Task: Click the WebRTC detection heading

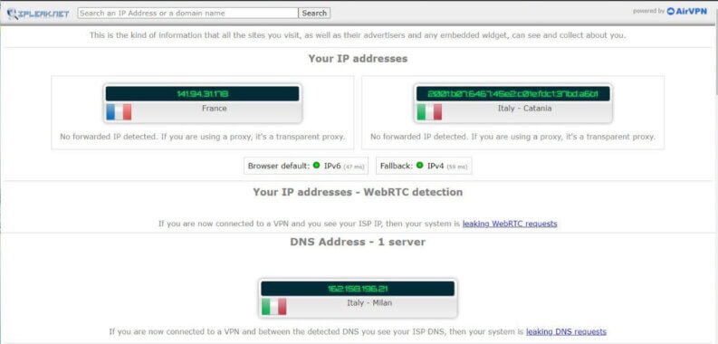Action: (358, 192)
